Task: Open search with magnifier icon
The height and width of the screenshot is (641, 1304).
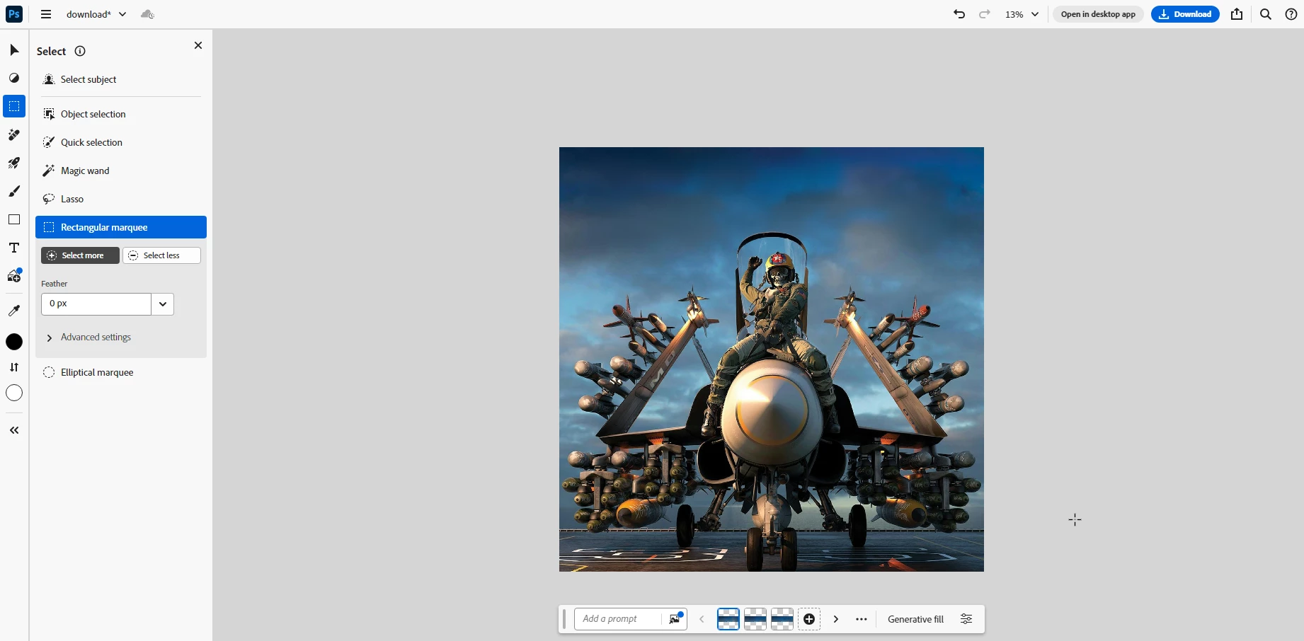Action: 1266,14
